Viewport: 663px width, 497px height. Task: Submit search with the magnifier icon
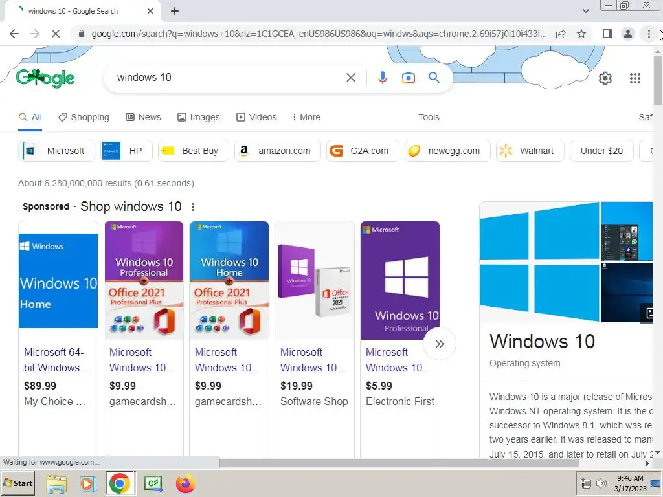pyautogui.click(x=434, y=78)
